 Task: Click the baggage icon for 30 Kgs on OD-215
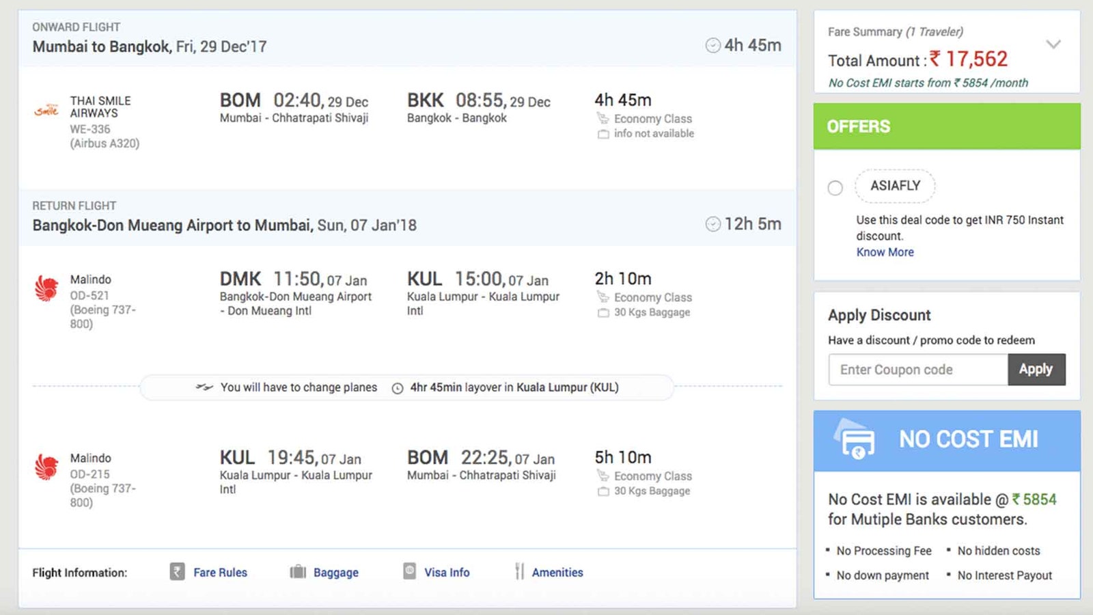[x=603, y=491]
